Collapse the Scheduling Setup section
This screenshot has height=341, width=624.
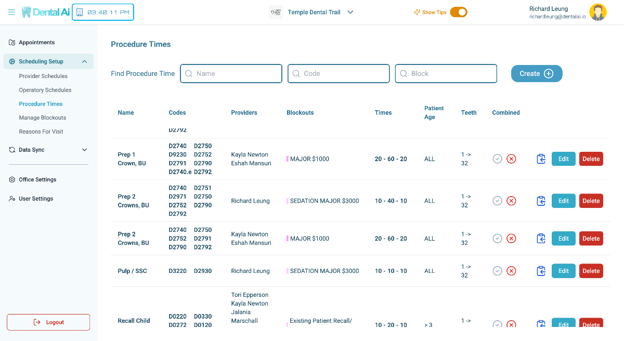pos(84,62)
